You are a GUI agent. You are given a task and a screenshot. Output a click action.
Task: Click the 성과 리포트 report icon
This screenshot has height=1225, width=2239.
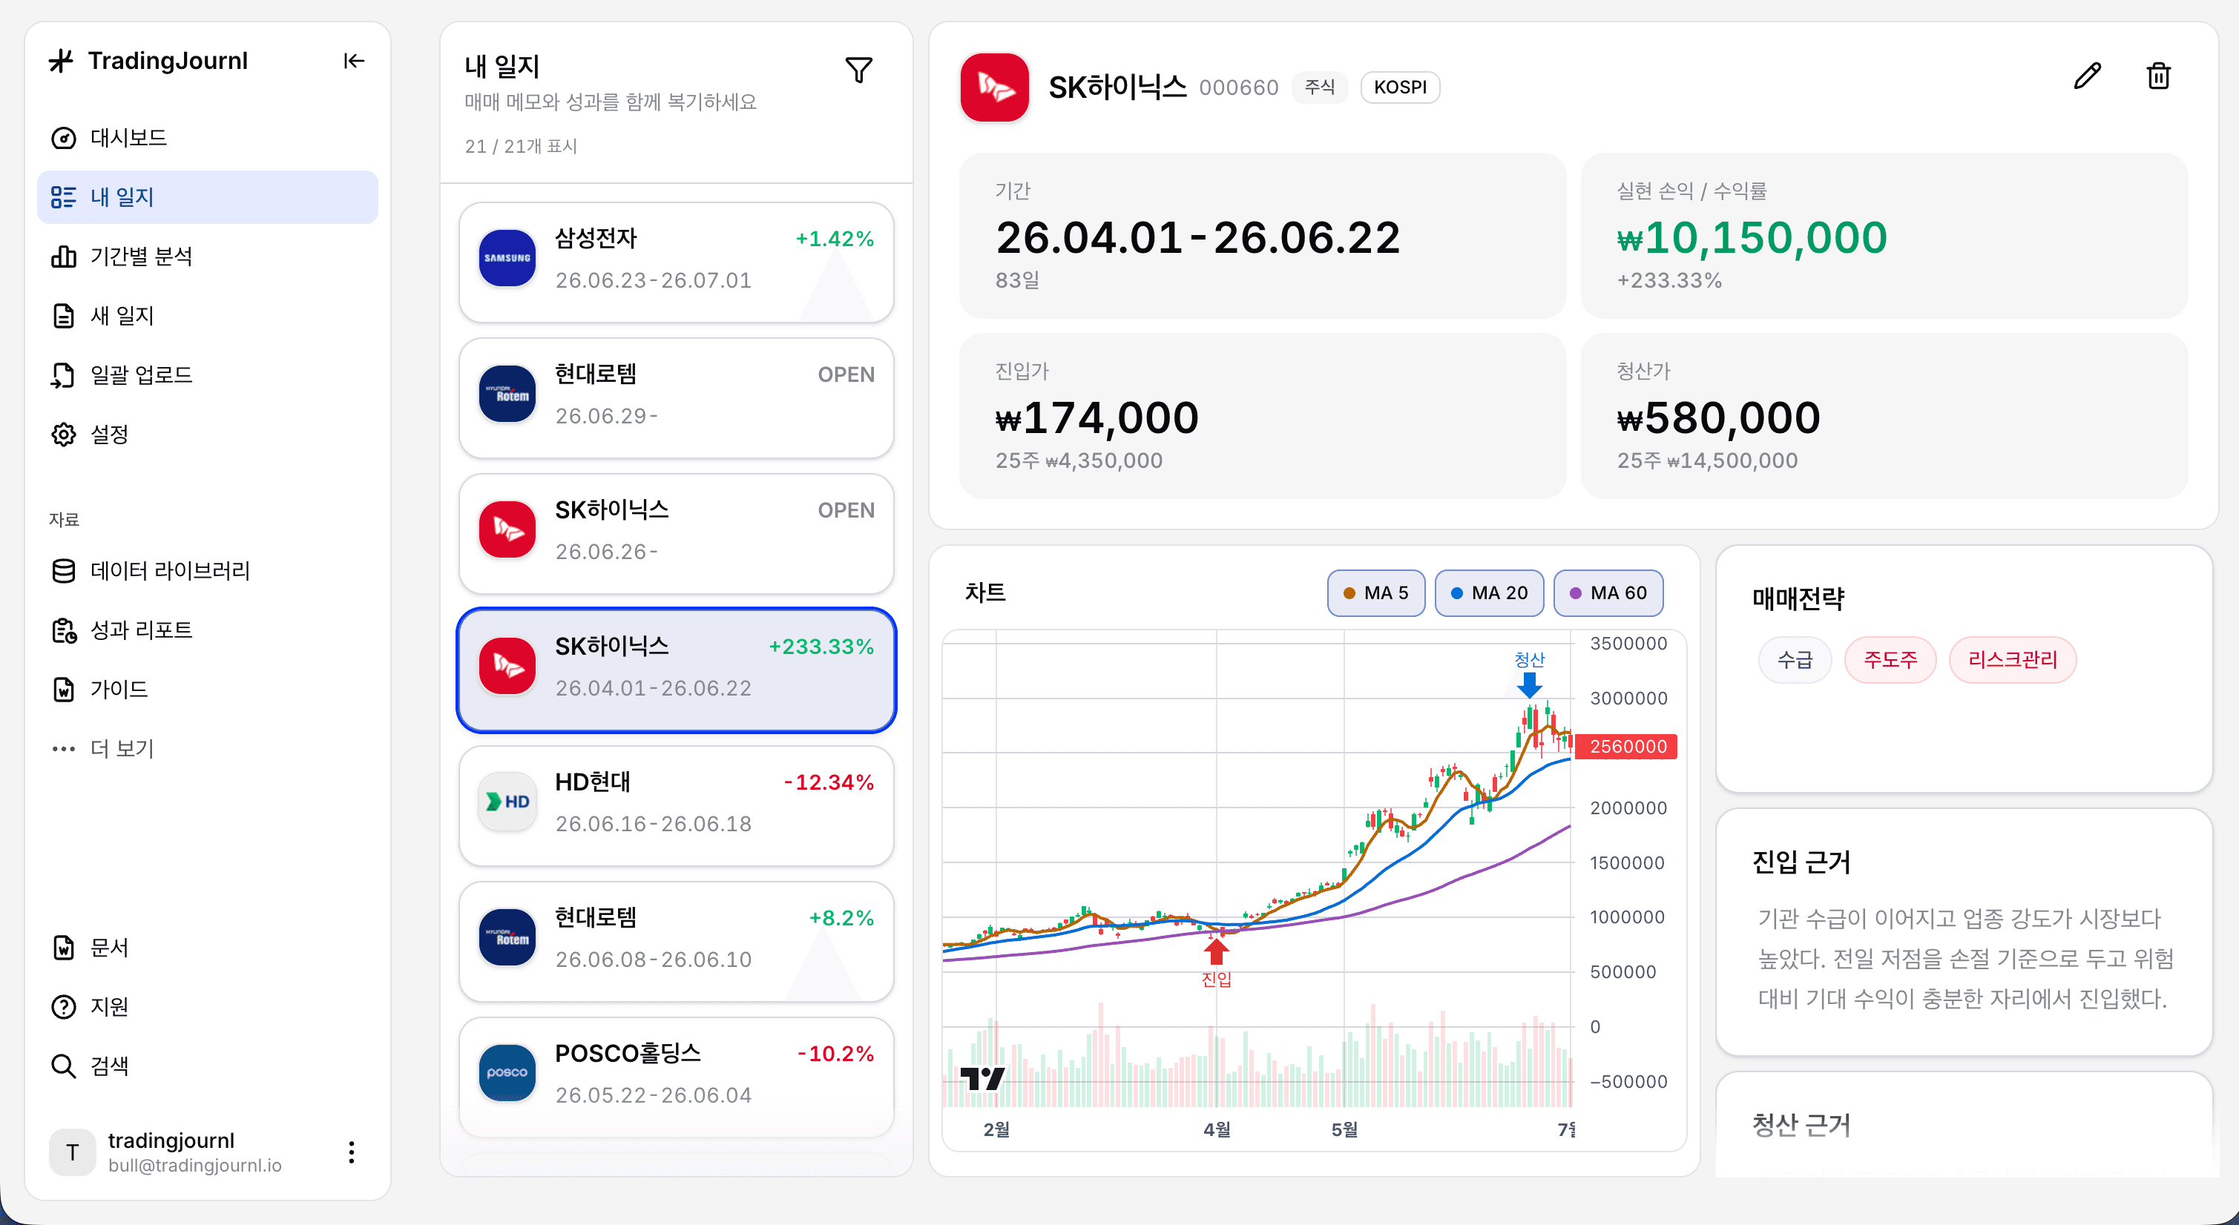tap(64, 630)
